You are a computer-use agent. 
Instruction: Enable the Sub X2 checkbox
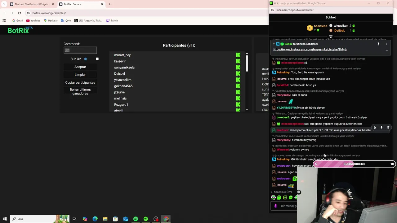[97, 59]
